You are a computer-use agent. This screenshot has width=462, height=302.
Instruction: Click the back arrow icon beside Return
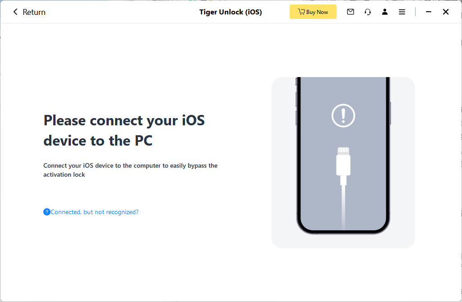pyautogui.click(x=15, y=12)
